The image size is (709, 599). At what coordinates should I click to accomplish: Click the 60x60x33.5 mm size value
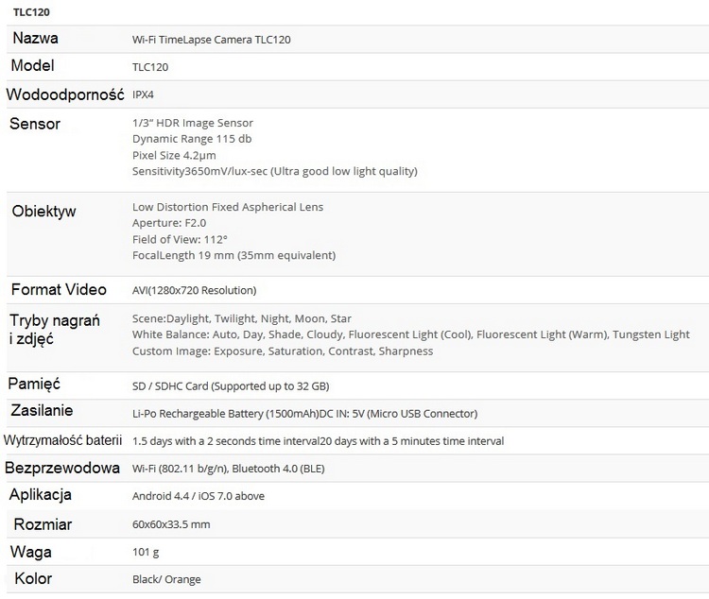171,524
